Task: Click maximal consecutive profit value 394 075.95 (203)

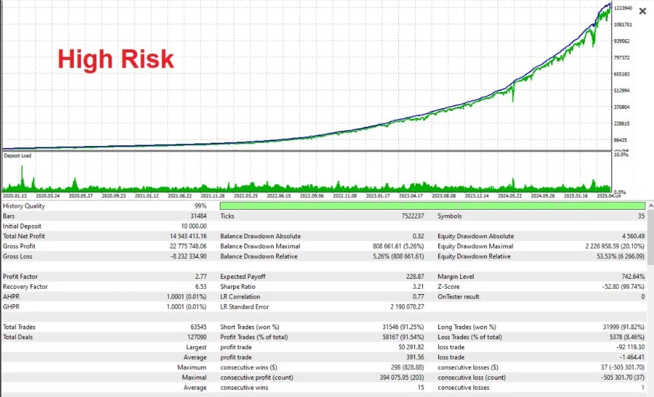Action: pos(402,377)
